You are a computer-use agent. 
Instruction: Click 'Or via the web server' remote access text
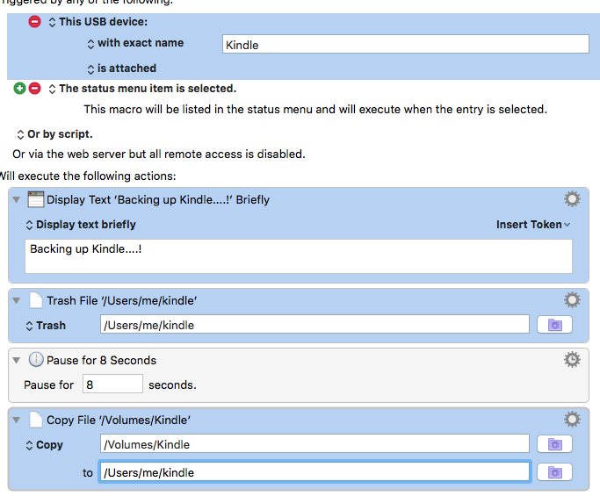click(x=159, y=155)
